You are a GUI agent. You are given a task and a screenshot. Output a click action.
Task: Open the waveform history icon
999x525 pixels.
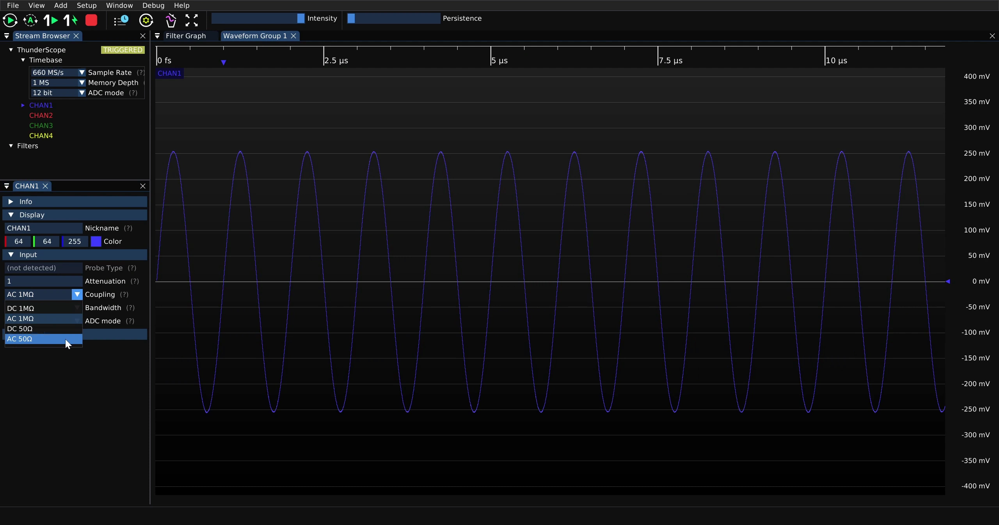tap(121, 20)
